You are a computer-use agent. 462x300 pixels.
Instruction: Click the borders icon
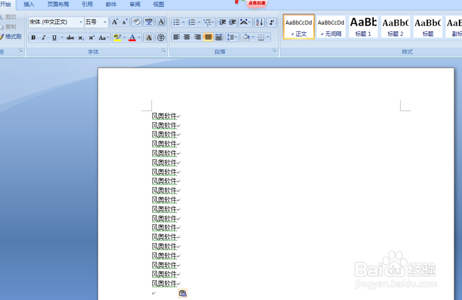(261, 37)
